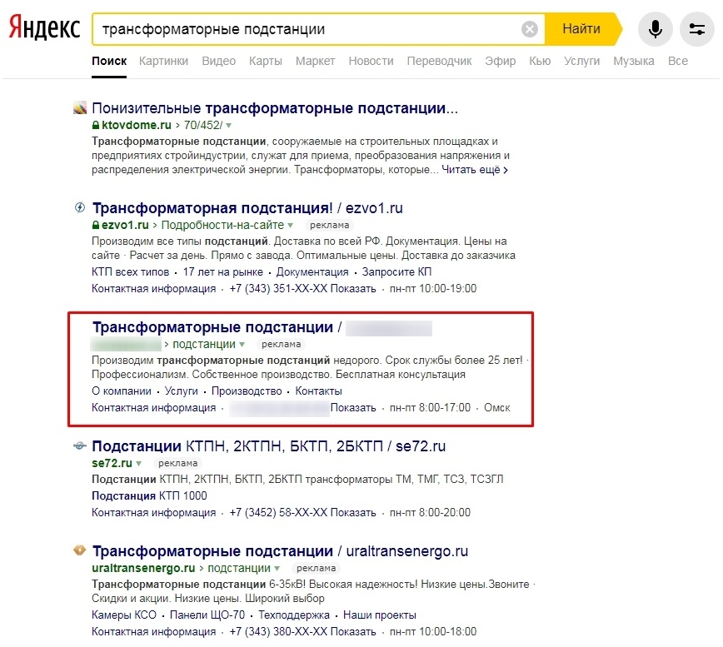This screenshot has width=723, height=647.
Task: Click ktovdome.ru favicon
Action: tap(80, 108)
